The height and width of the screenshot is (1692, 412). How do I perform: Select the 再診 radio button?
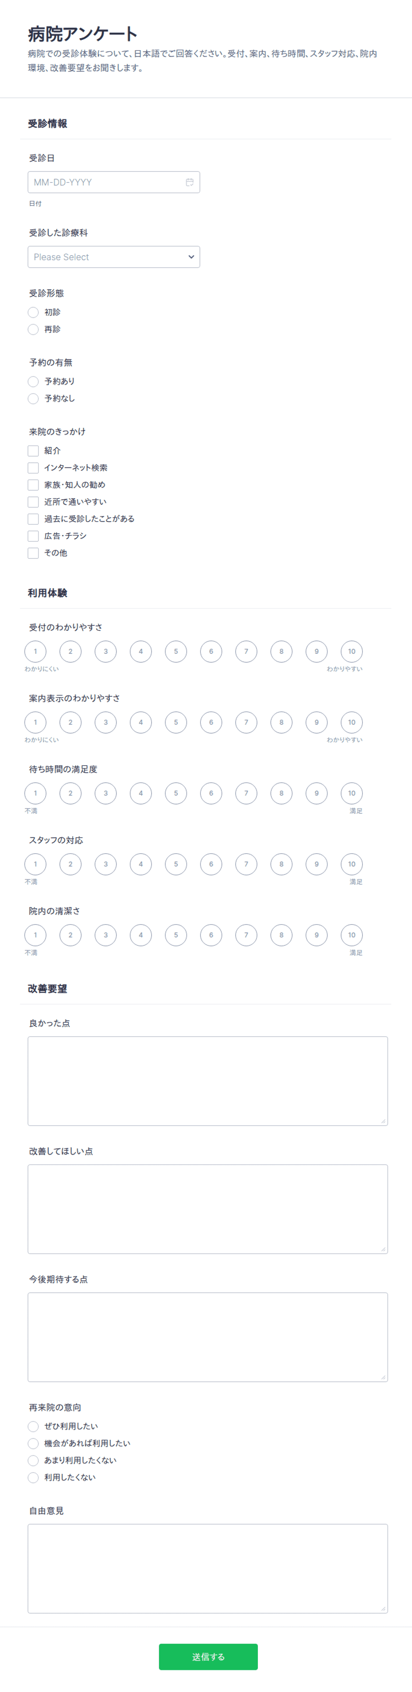click(x=34, y=329)
